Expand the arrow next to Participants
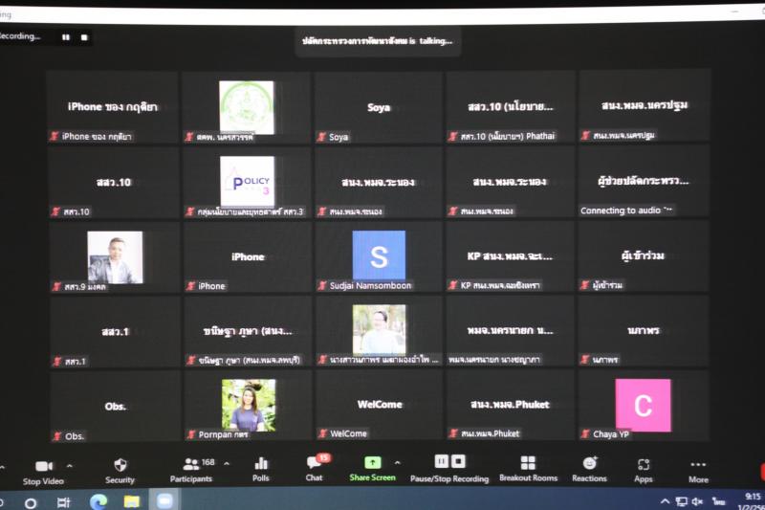The height and width of the screenshot is (510, 765). pos(227,464)
